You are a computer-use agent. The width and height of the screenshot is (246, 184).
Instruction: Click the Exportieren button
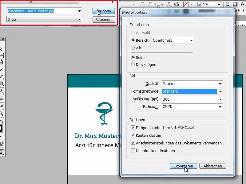pyautogui.click(x=183, y=166)
